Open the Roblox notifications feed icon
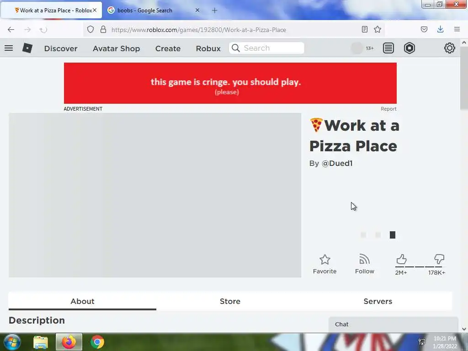Viewport: 468px width, 351px height. pos(388,48)
